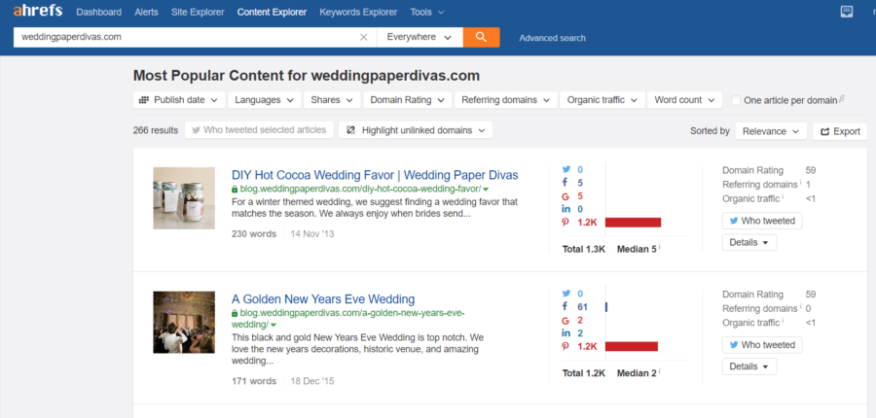876x418 pixels.
Task: Click info icon next to Median 5
Action: click(660, 247)
